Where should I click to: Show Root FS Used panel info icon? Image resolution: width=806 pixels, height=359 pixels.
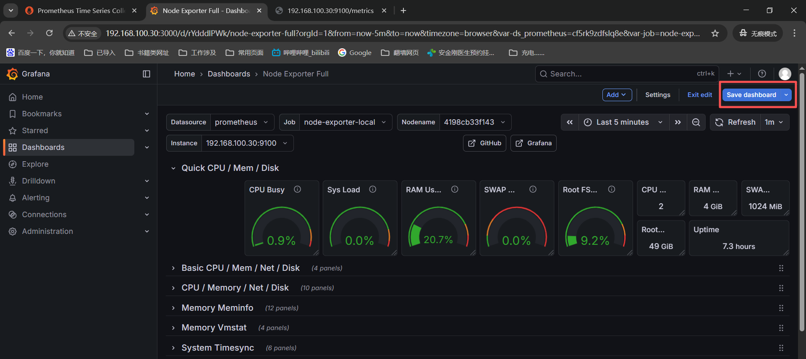tap(612, 189)
